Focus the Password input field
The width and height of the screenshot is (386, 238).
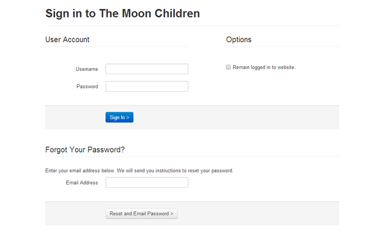[x=147, y=87]
